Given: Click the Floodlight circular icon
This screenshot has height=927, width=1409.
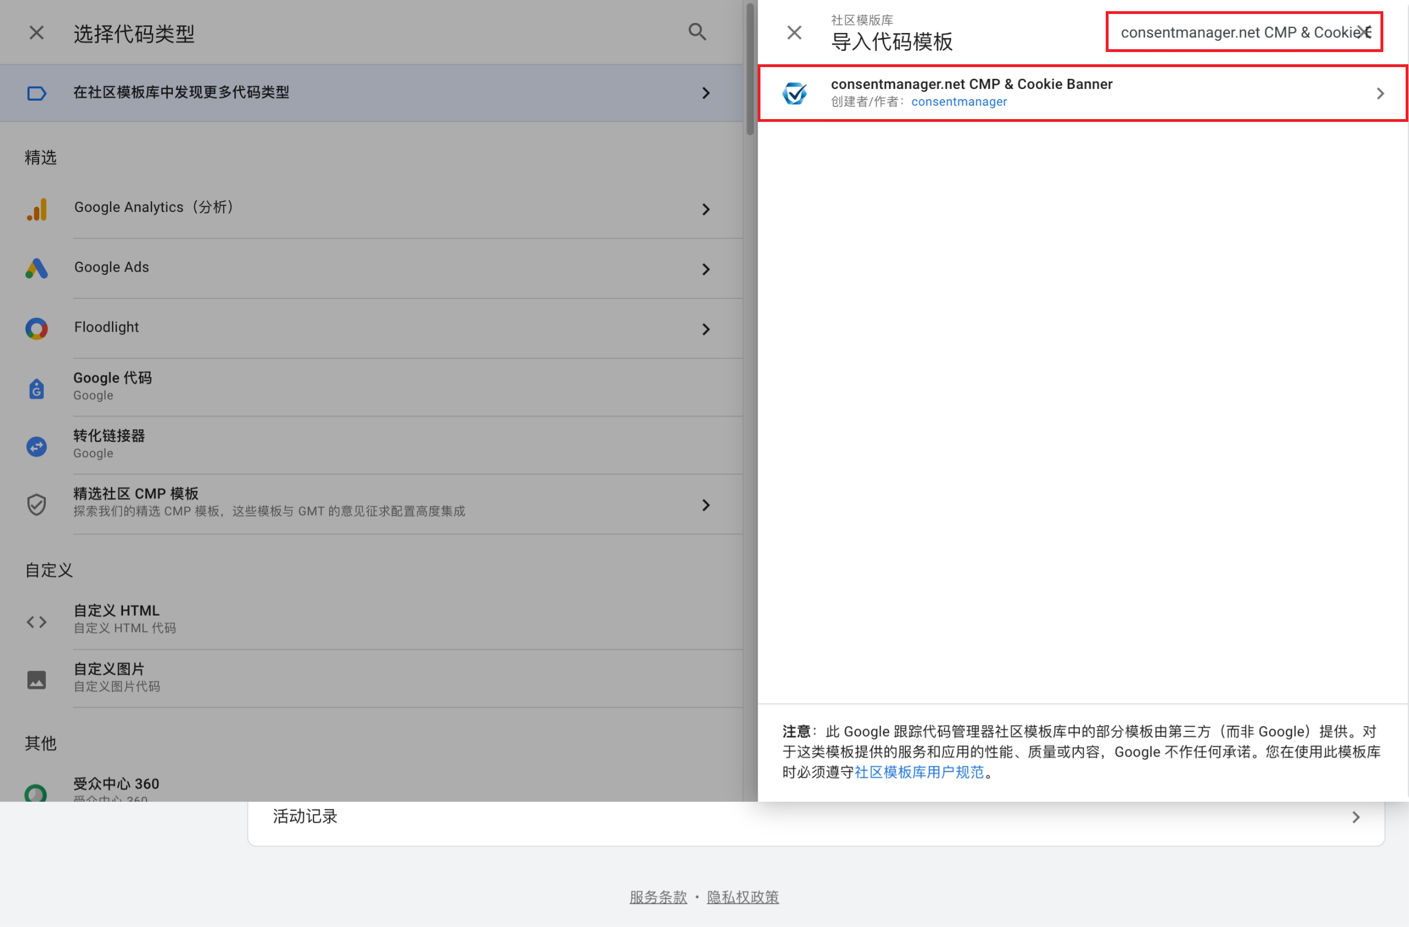Looking at the screenshot, I should (37, 329).
